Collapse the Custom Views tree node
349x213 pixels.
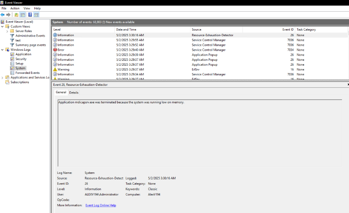[3, 26]
